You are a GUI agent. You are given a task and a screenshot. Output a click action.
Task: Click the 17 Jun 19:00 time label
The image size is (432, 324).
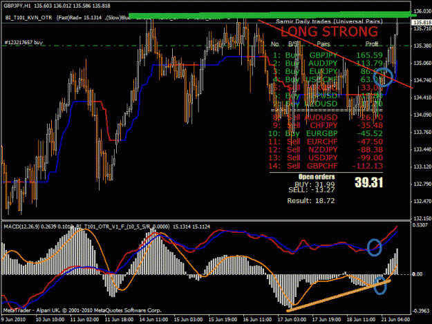click(326, 320)
